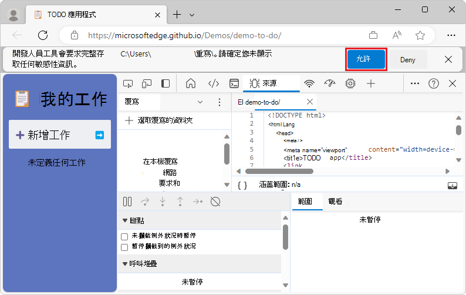Switch to the 範圍 tab

(307, 202)
